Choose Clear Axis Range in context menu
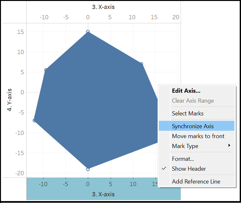The image size is (241, 203). [x=193, y=101]
